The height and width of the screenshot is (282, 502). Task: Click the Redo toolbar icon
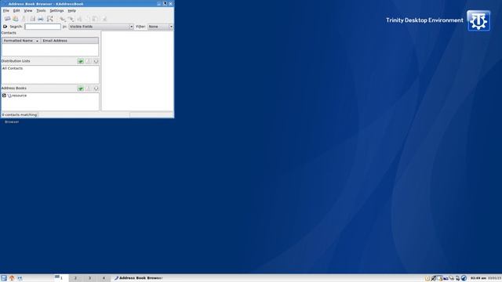71,19
